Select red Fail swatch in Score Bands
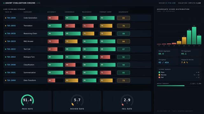Image resolution: width=204 pixels, height=114 pixels. [x=159, y=77]
